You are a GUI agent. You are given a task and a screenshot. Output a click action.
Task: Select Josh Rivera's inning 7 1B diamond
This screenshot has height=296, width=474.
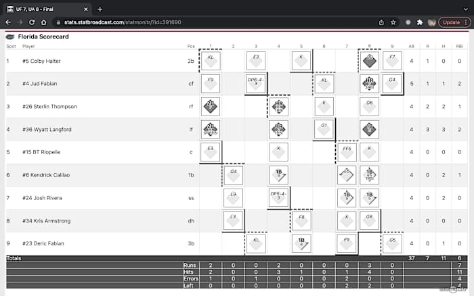347,198
